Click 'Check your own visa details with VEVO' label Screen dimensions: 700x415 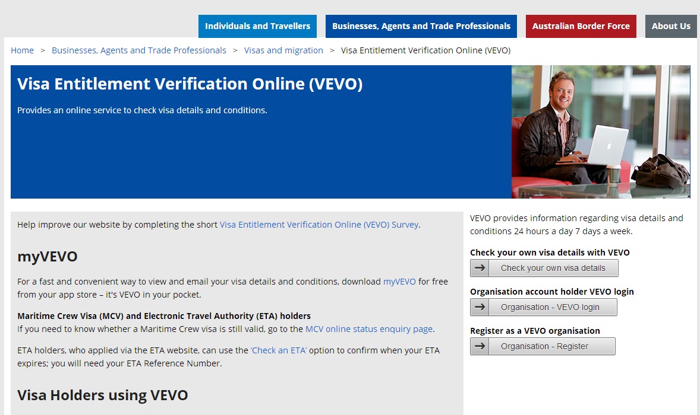[550, 253]
